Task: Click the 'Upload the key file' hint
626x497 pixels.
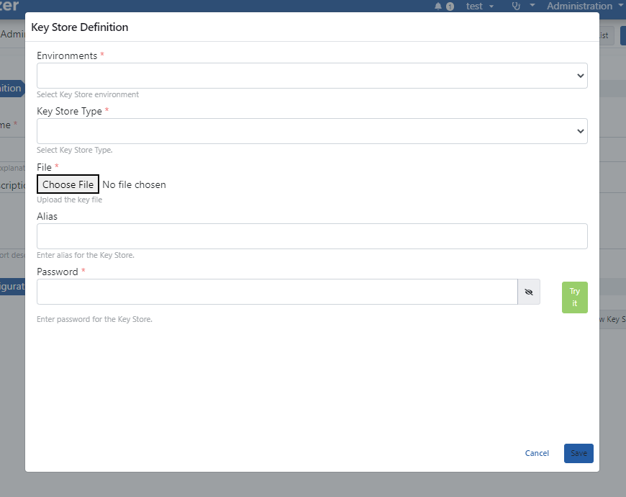Action: click(x=70, y=200)
